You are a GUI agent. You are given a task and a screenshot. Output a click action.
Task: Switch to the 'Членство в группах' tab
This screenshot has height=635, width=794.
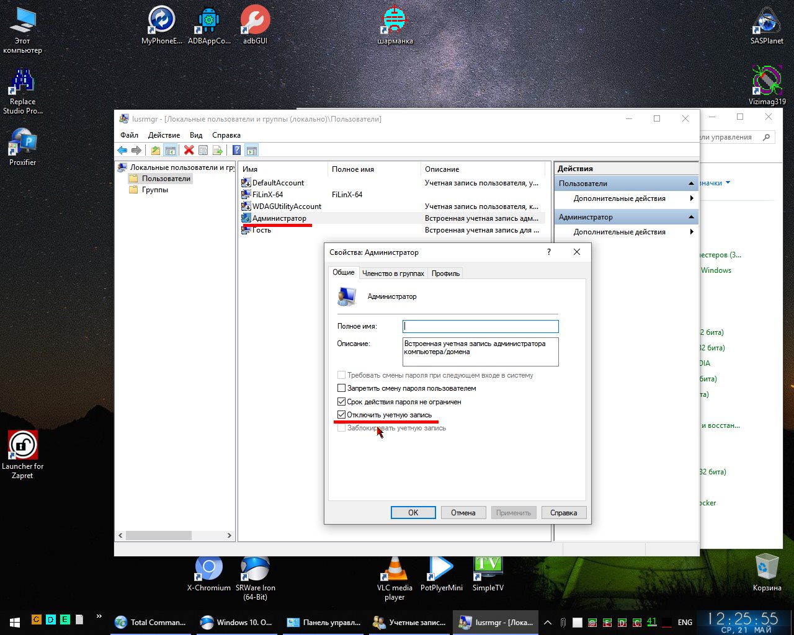click(x=393, y=273)
